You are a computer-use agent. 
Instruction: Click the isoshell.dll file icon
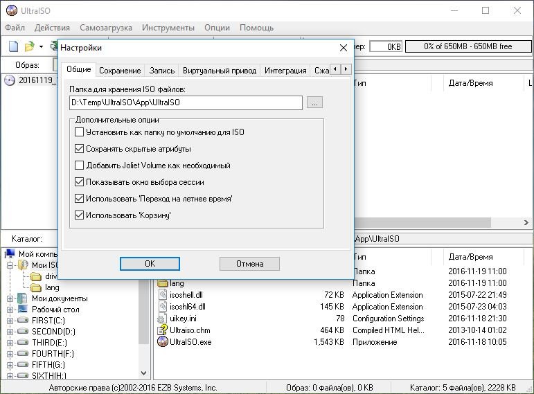(163, 294)
